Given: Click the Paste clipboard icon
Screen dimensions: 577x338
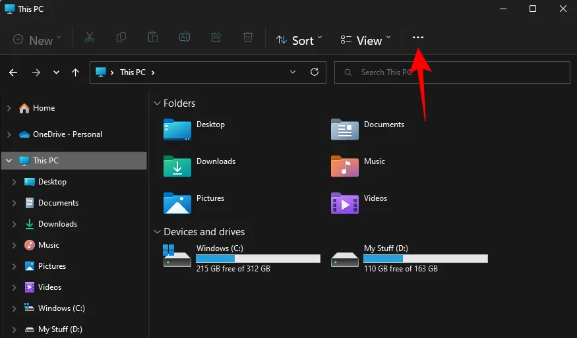Looking at the screenshot, I should (x=153, y=38).
